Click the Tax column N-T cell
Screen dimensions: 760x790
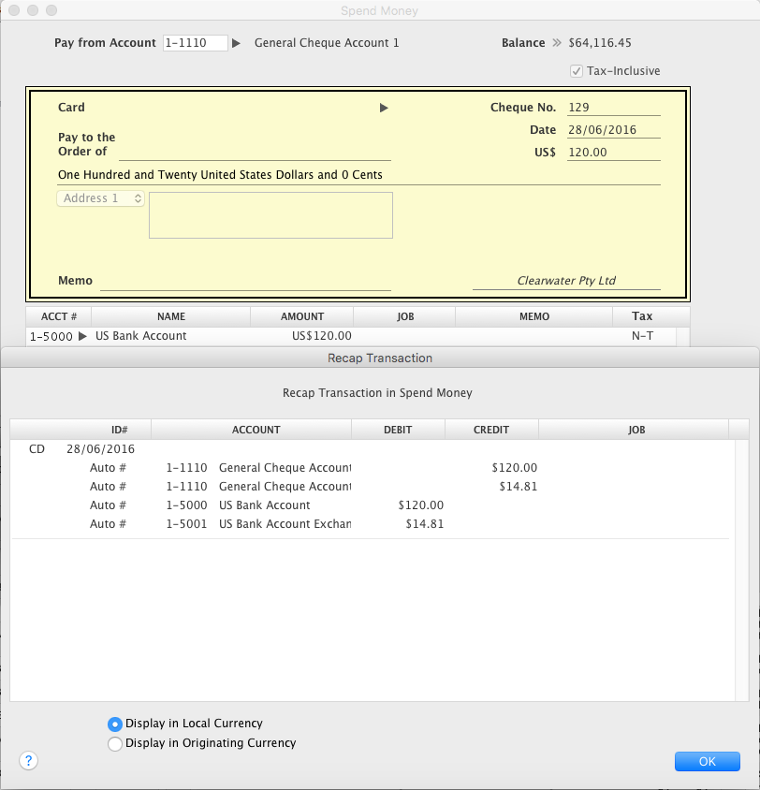[642, 336]
